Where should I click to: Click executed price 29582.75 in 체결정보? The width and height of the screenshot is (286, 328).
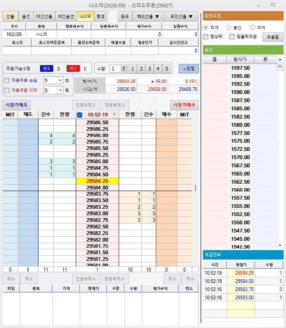[x=241, y=289]
